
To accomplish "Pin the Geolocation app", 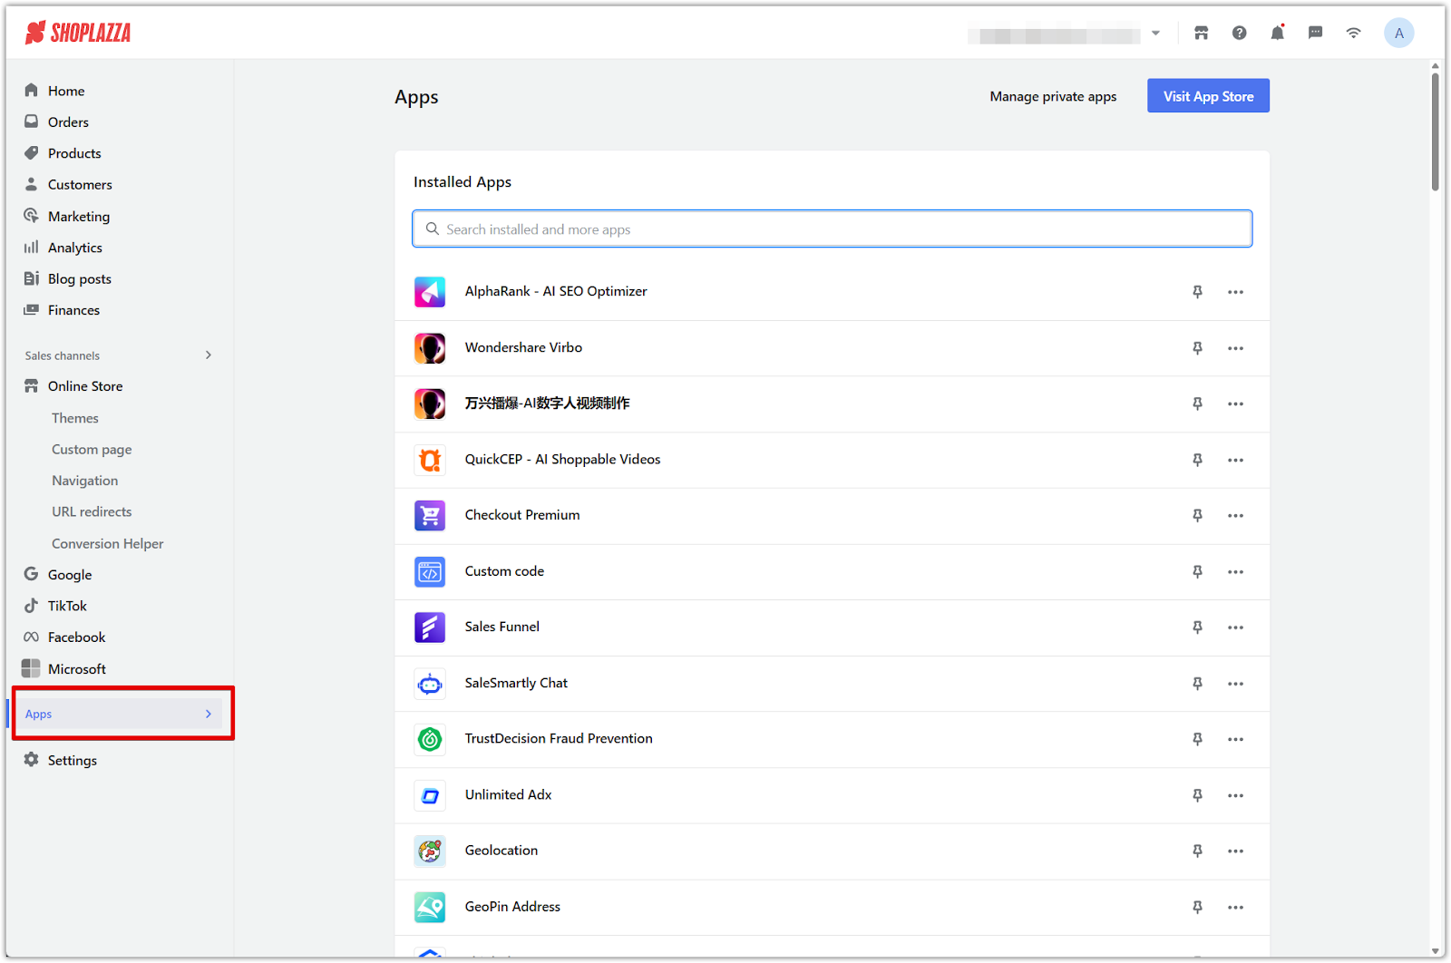I will tap(1197, 851).
